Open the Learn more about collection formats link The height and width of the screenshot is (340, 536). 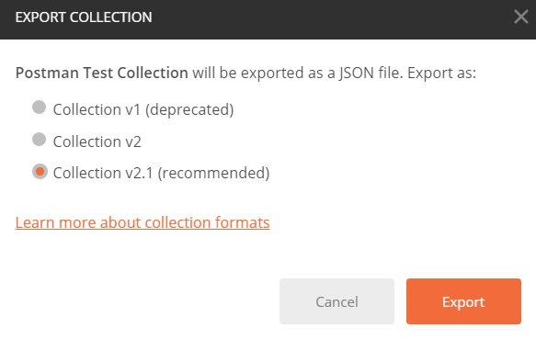[x=143, y=222]
